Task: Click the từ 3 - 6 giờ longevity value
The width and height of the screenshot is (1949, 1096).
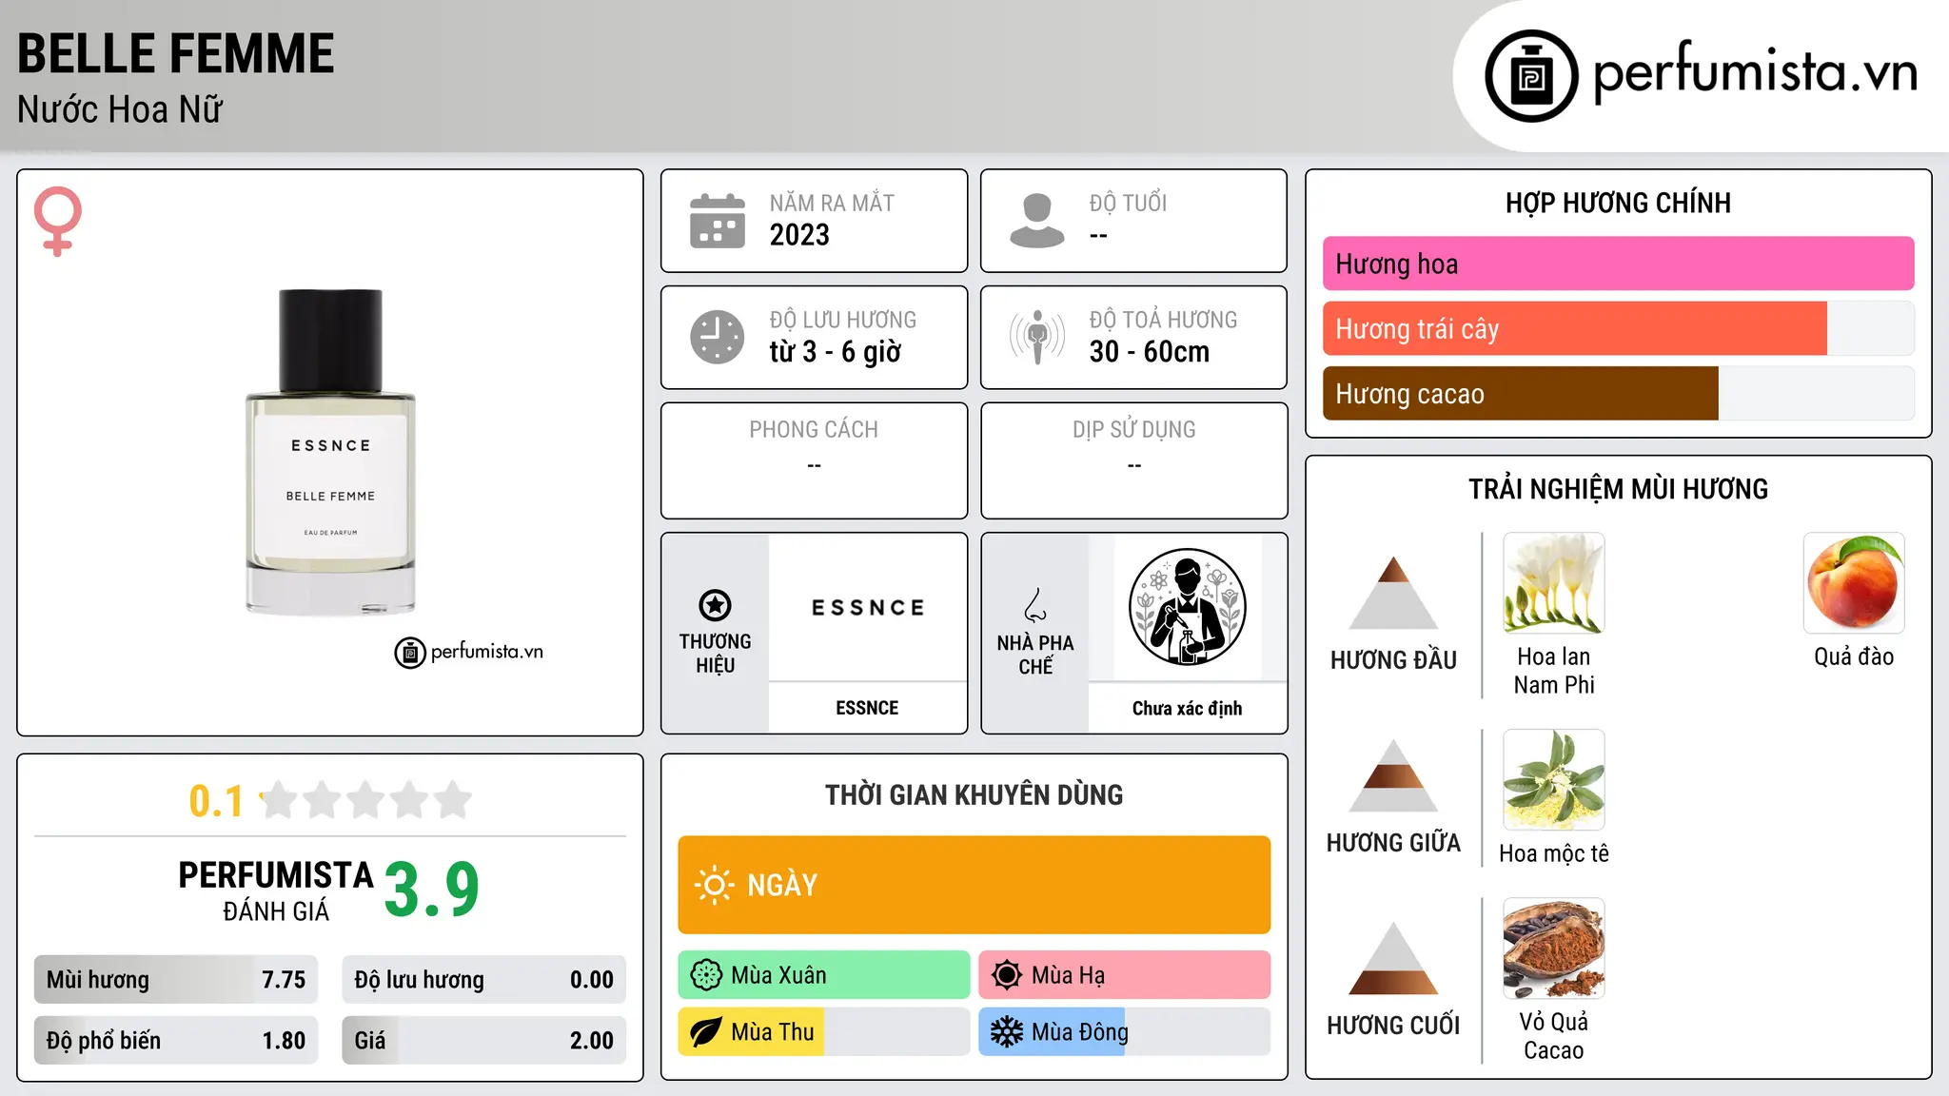Action: click(836, 352)
